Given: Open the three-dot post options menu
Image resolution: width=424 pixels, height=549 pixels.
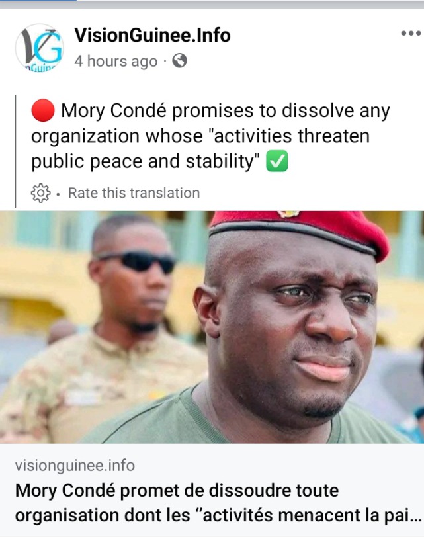Looking at the screenshot, I should [411, 34].
